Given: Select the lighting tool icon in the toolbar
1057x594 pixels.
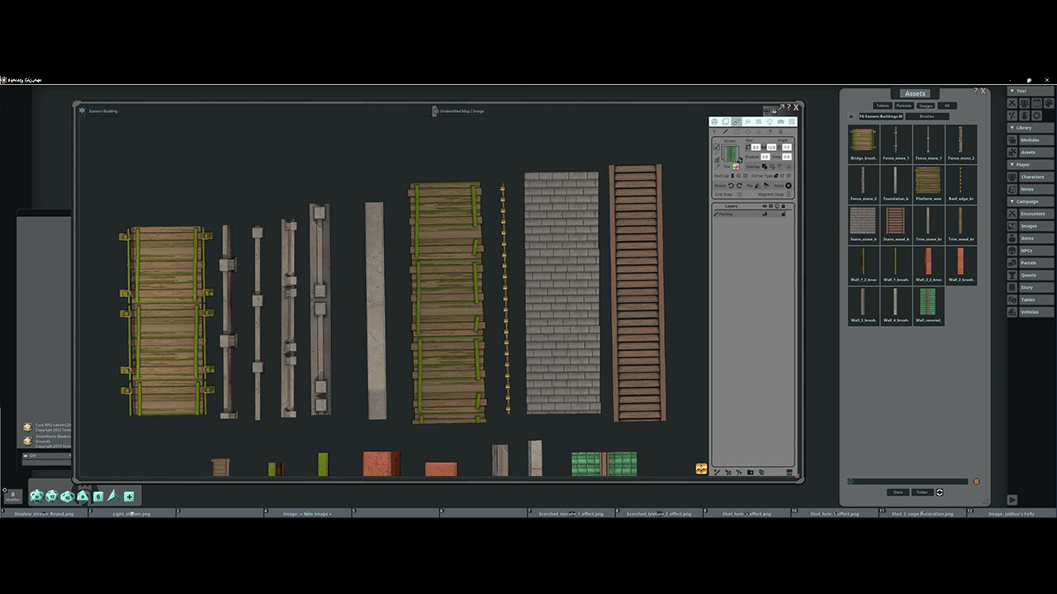Looking at the screenshot, I should coord(770,120).
